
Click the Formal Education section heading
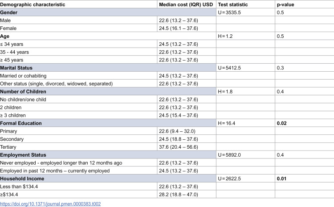point(21,123)
